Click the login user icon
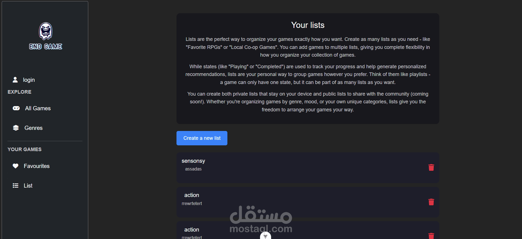Viewport: 522px width, 239px height. pos(15,80)
